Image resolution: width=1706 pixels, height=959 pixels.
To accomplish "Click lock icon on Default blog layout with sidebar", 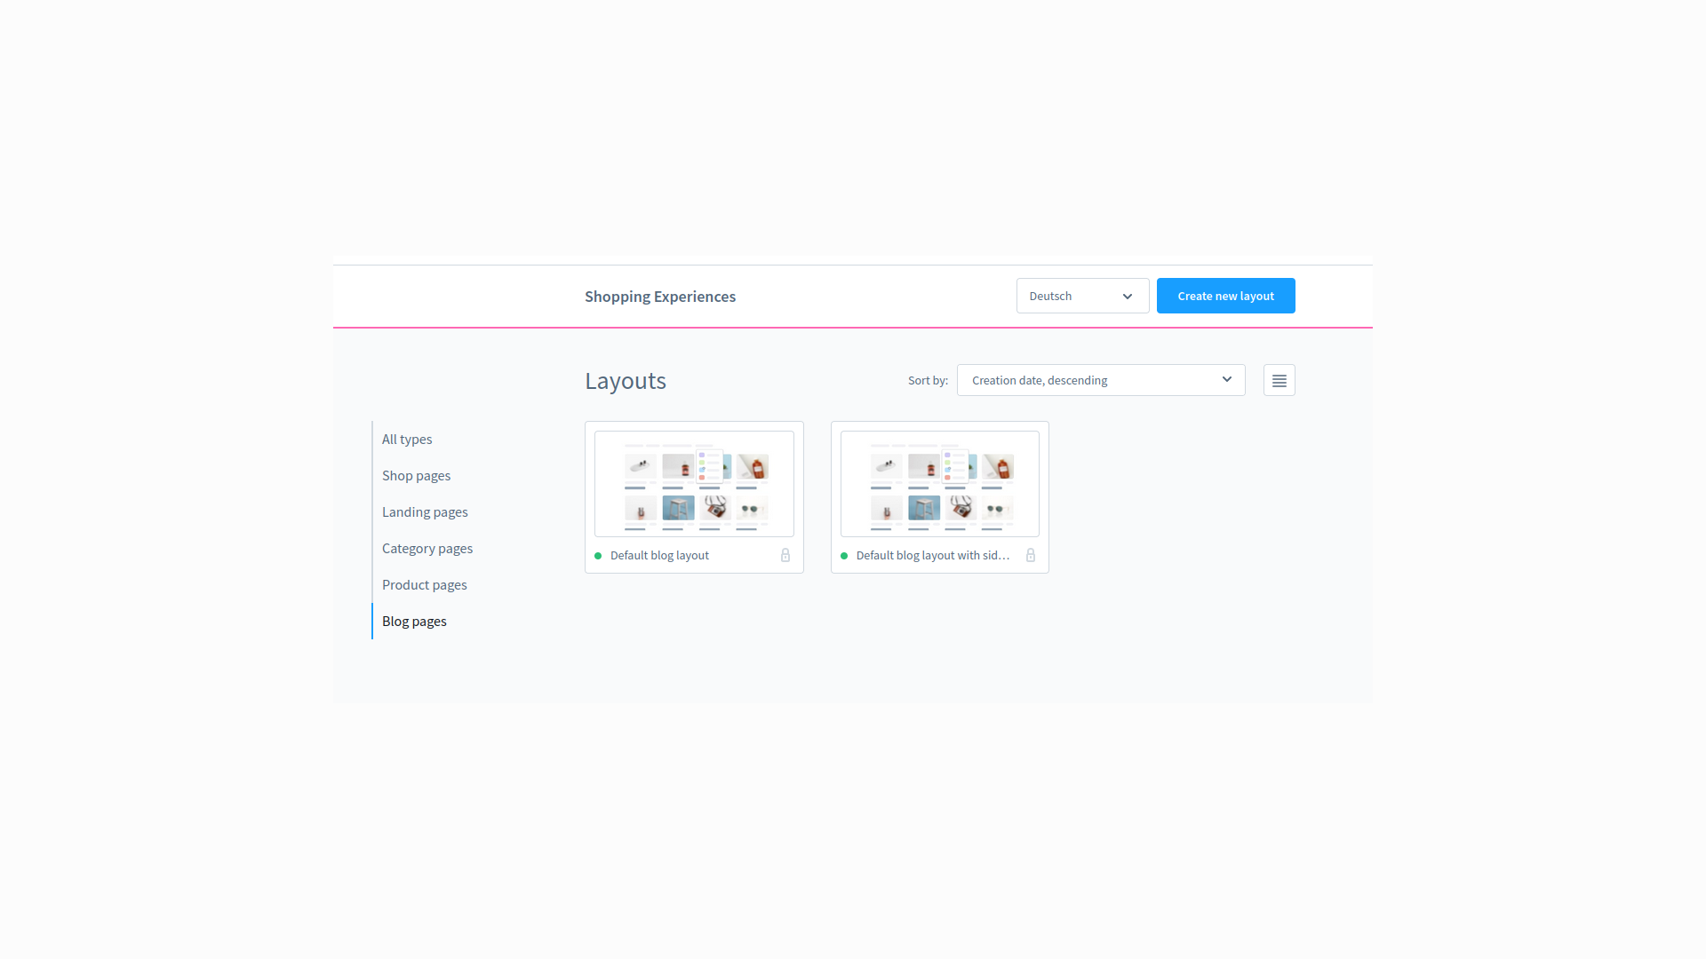I will [1031, 555].
